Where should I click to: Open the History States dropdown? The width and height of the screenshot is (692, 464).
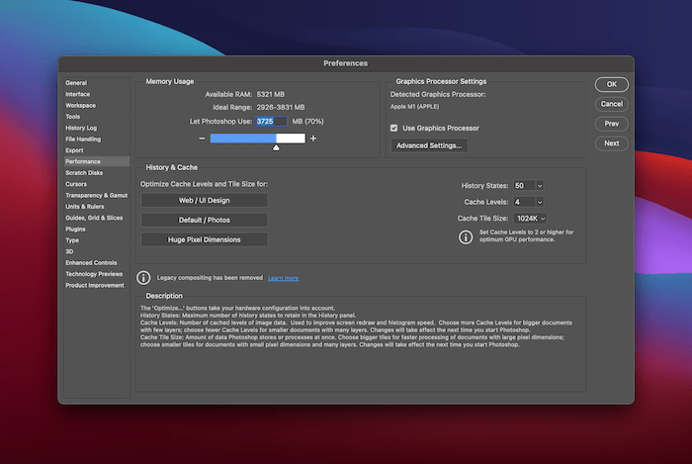528,185
